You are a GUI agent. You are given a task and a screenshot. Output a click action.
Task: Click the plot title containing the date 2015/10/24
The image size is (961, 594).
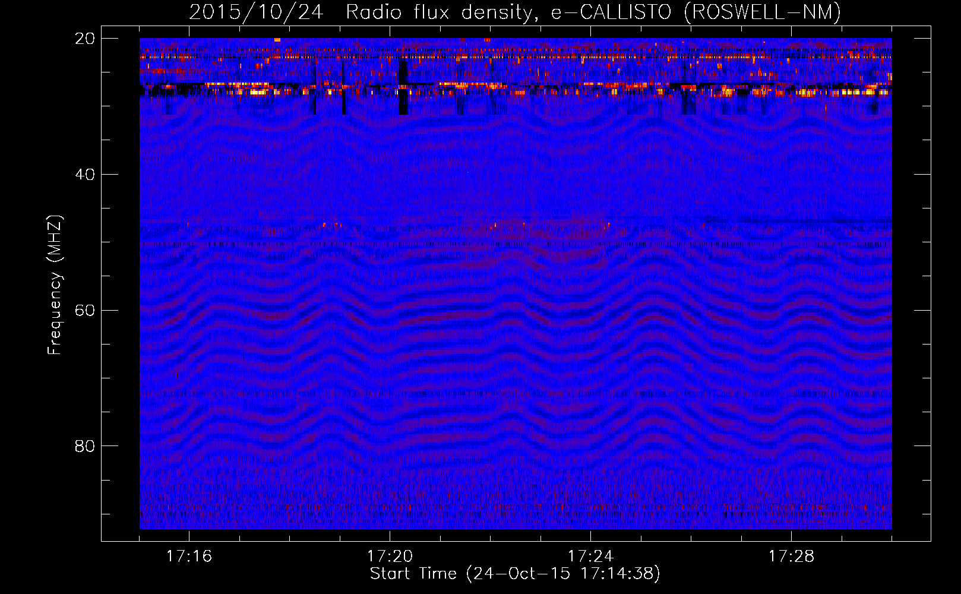515,12
